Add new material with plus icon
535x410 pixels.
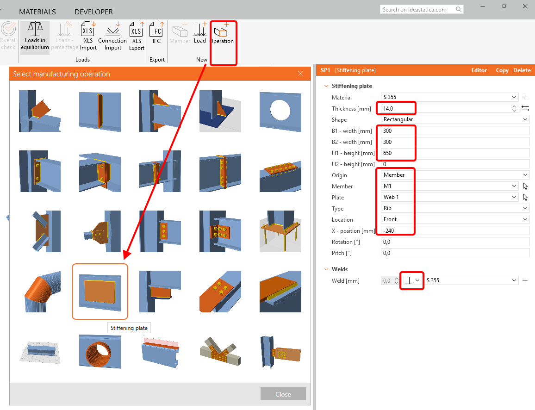click(525, 97)
